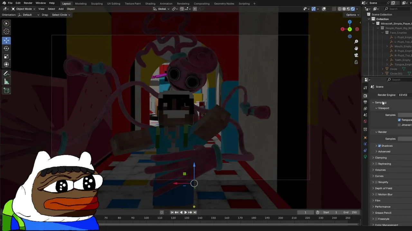Open the File menu

click(x=10, y=3)
